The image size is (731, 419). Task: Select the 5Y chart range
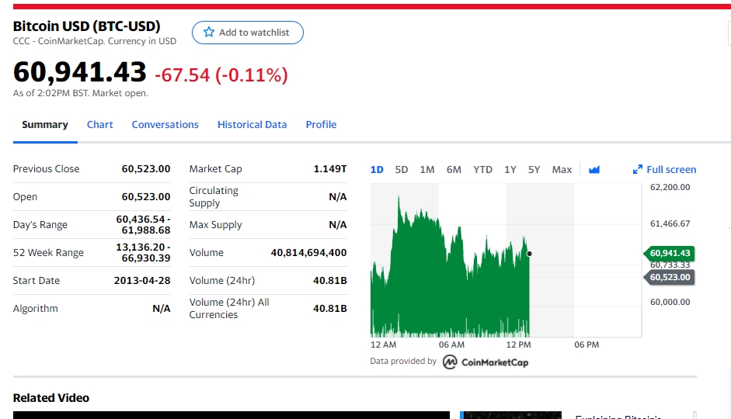tap(534, 169)
